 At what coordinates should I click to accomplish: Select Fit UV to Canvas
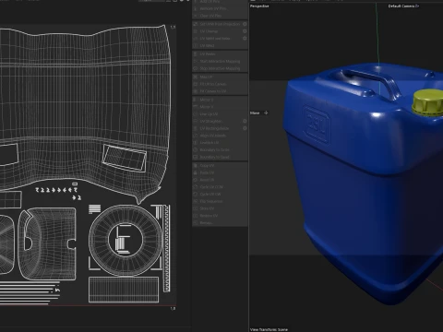point(220,84)
